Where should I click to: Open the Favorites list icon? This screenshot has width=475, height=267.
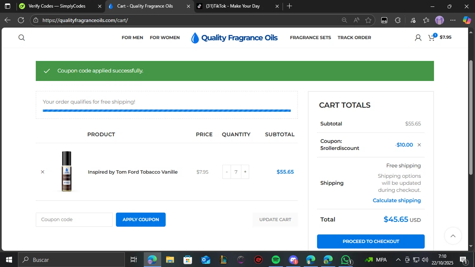[x=426, y=20]
